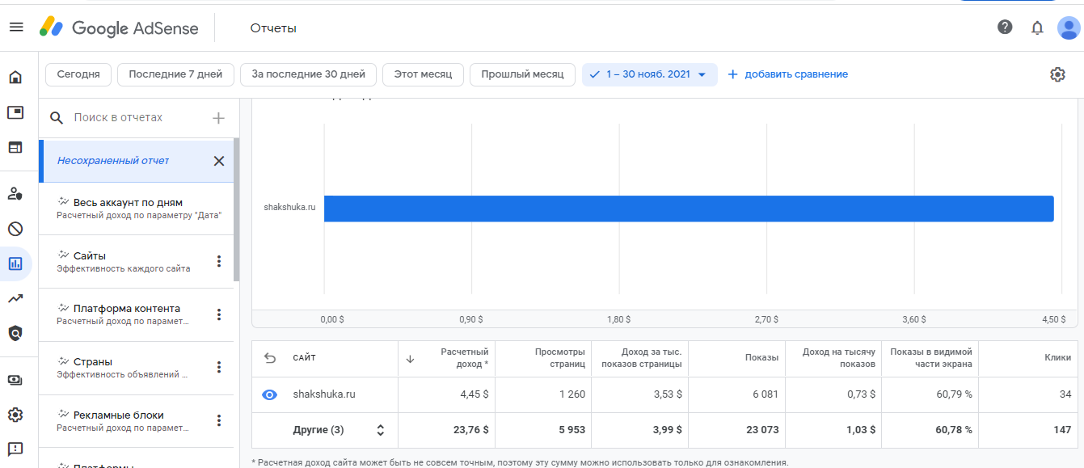Open the Blocking controls sidebar icon
The width and height of the screenshot is (1084, 468).
(x=15, y=229)
